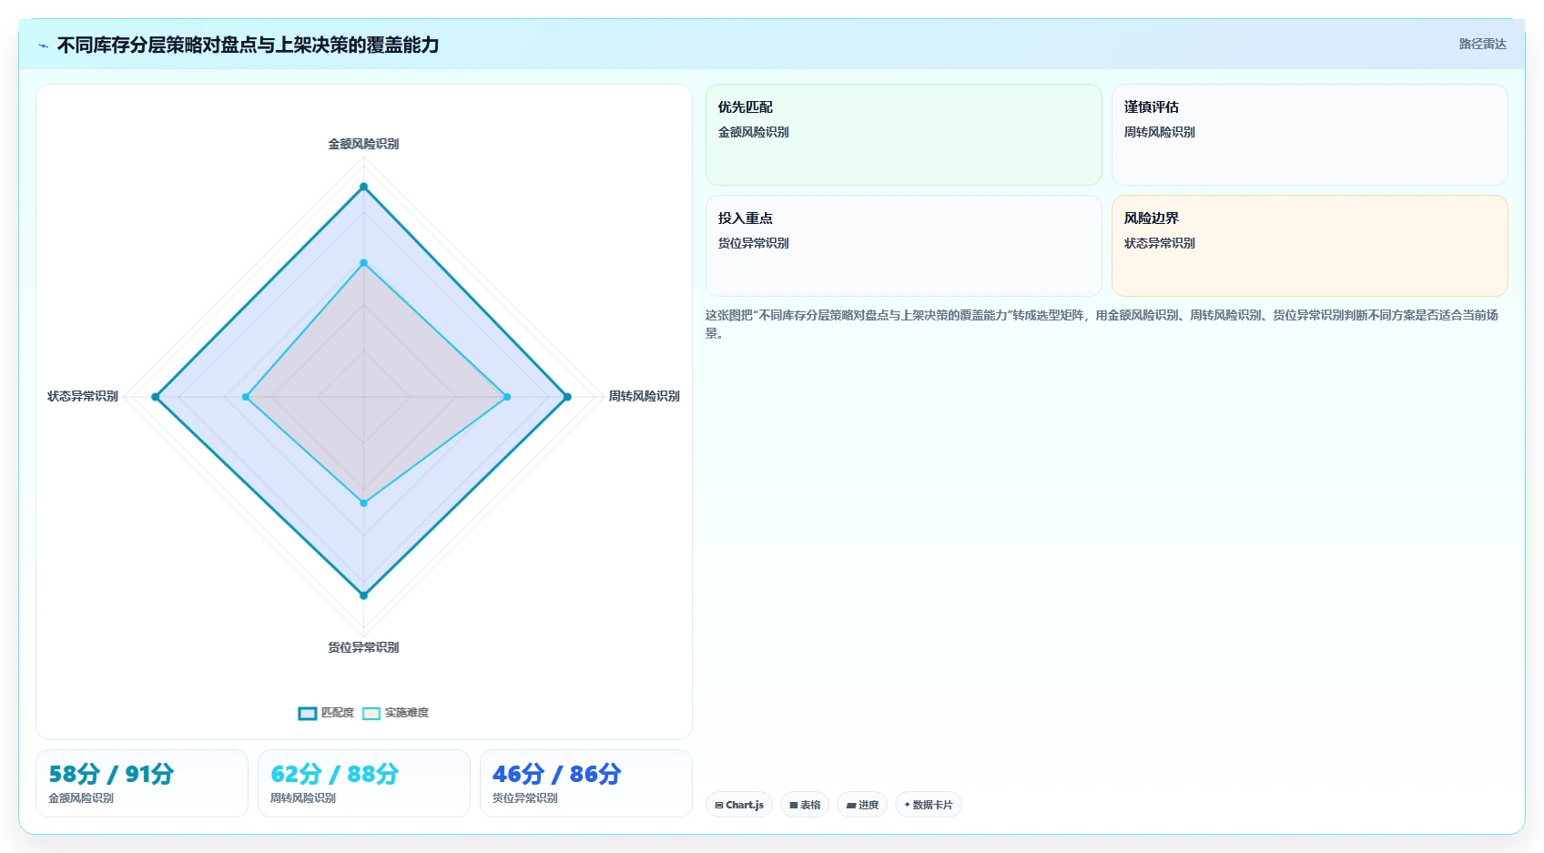Image resolution: width=1544 pixels, height=853 pixels.
Task: Click the 实施难度 point on 货位异常识别 axis
Action: (363, 503)
